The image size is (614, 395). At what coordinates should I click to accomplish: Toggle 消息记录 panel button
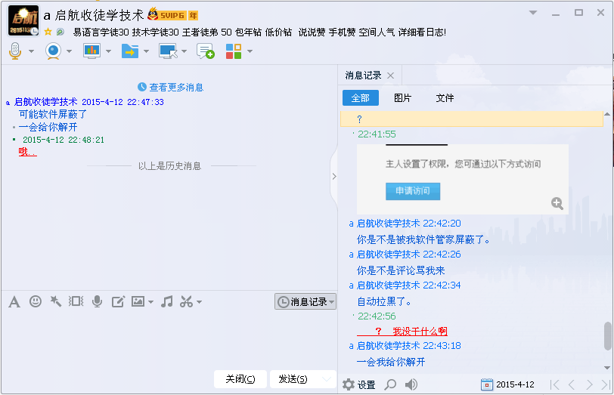pyautogui.click(x=305, y=301)
